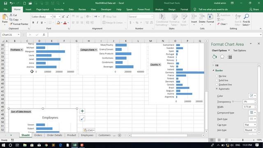
Task: Open the Paste Options (Ctrl) tag
Action: click(89, 130)
